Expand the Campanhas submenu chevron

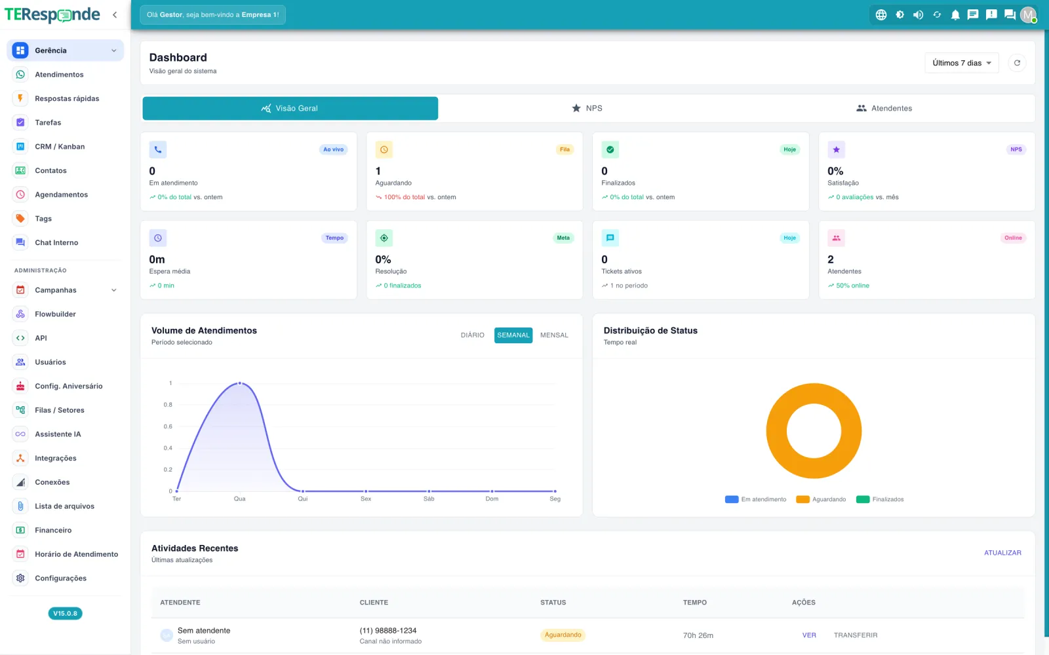coord(114,290)
